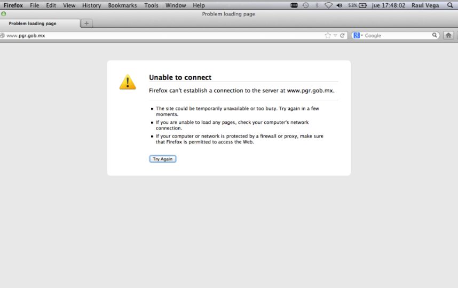The image size is (458, 288).
Task: Open URL history dropdown arrow
Action: [x=335, y=35]
